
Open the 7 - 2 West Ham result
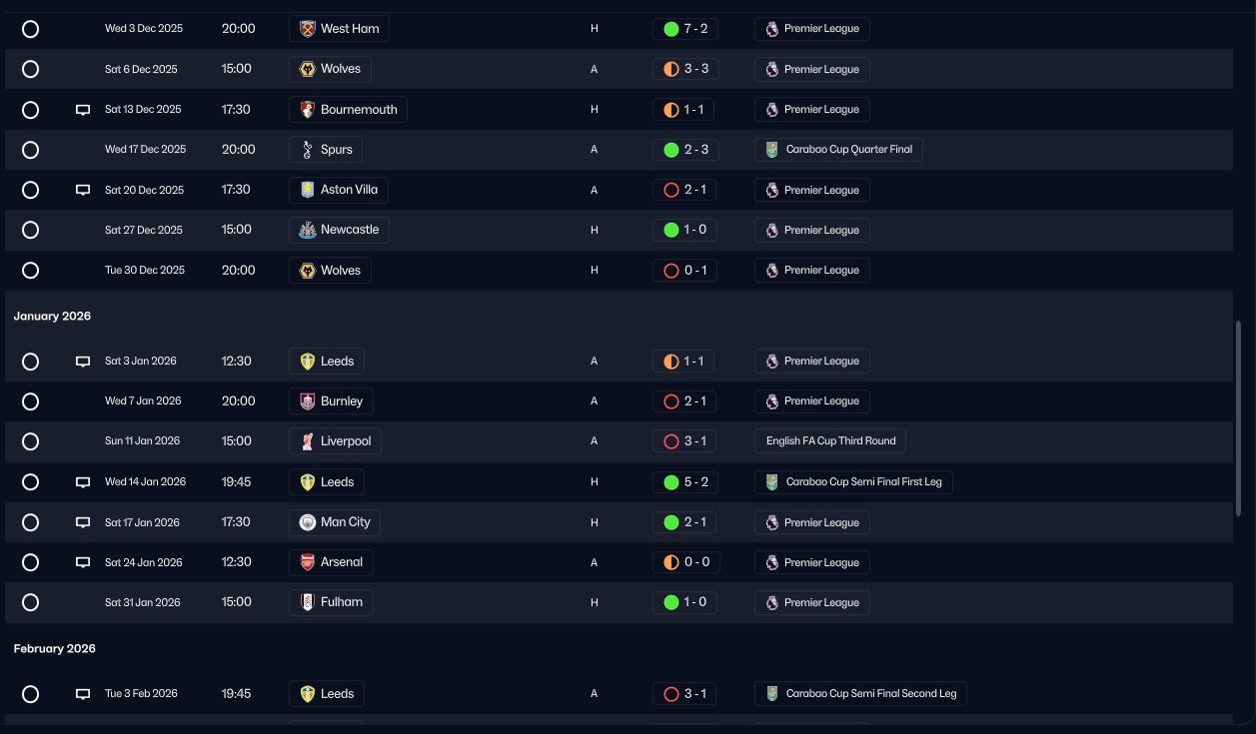point(685,29)
